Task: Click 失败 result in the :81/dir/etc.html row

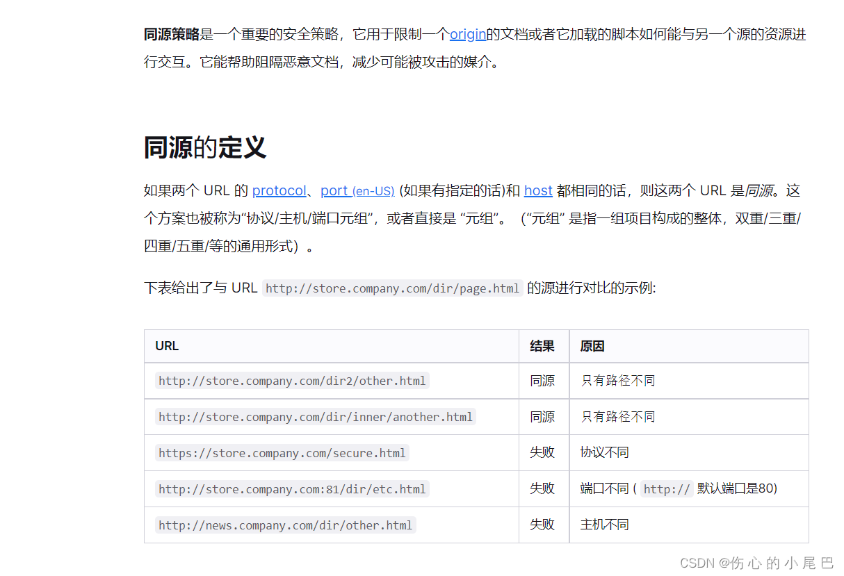Action: [542, 488]
